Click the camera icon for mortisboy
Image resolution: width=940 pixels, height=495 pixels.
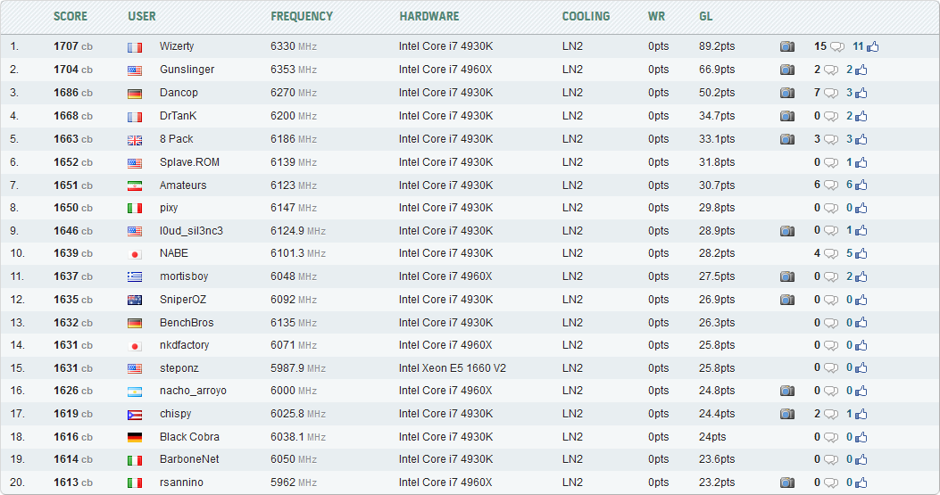pyautogui.click(x=786, y=276)
